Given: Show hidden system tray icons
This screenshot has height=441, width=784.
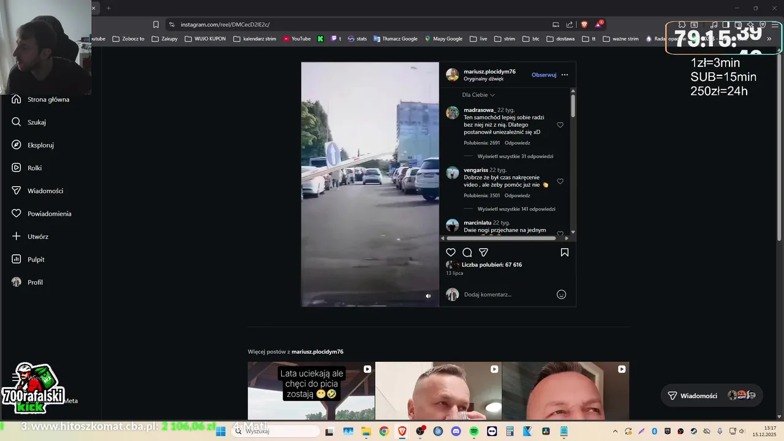Looking at the screenshot, I should pyautogui.click(x=615, y=431).
